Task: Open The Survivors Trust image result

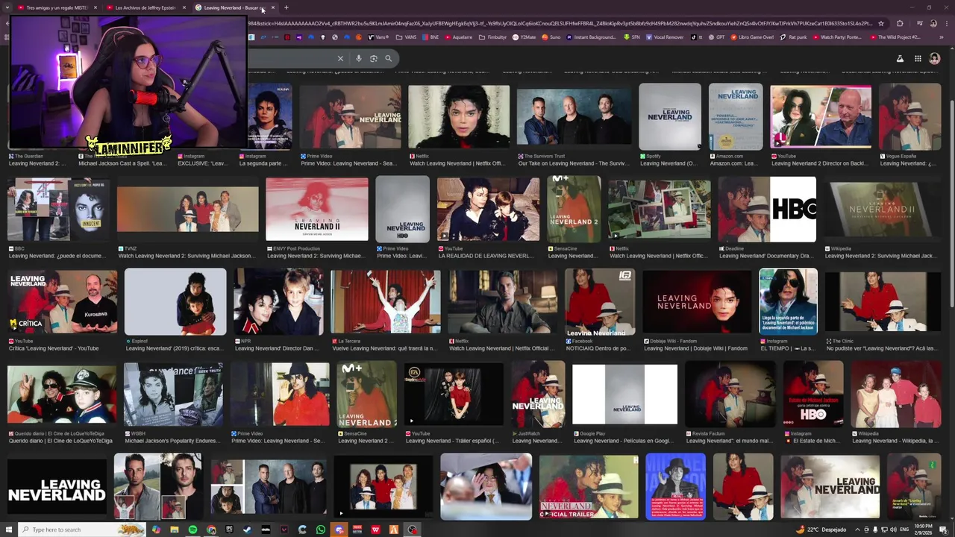Action: pos(574,117)
